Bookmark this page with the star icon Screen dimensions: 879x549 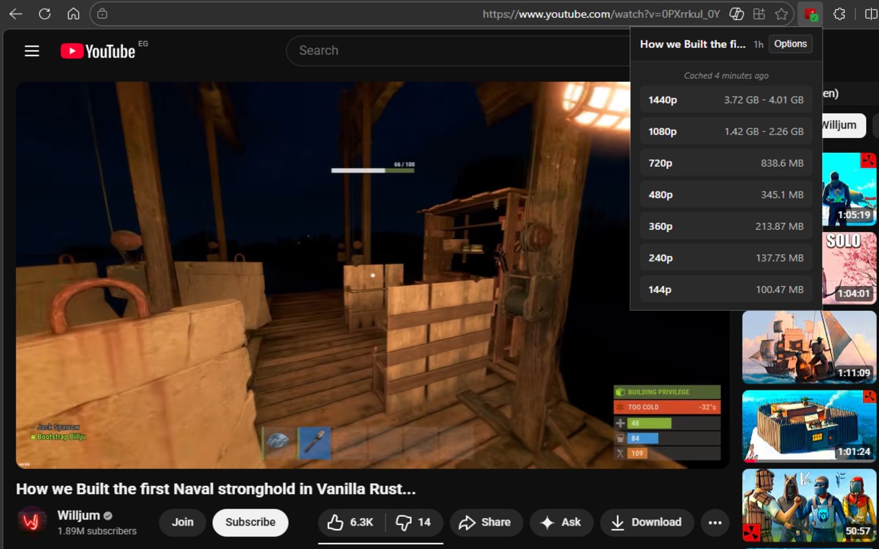(x=781, y=14)
